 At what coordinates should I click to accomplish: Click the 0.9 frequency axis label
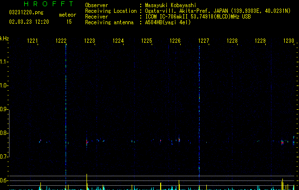coord(4,109)
